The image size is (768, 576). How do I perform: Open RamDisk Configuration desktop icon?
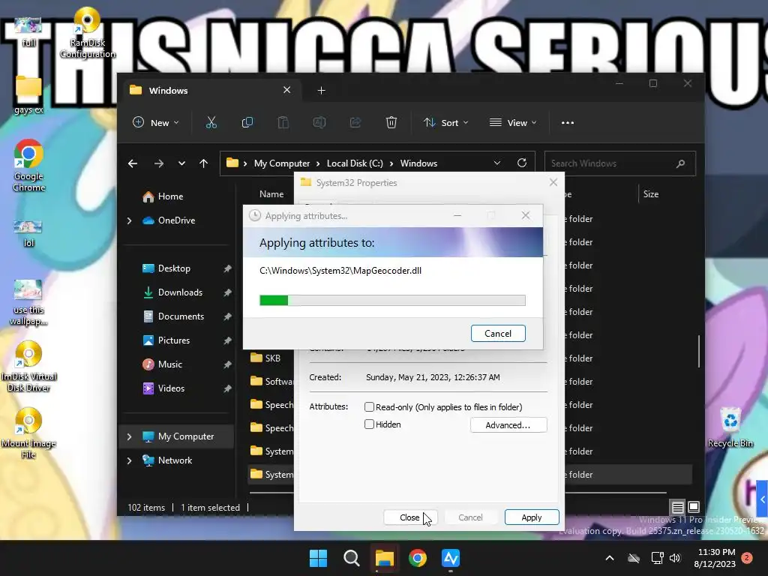(x=87, y=33)
